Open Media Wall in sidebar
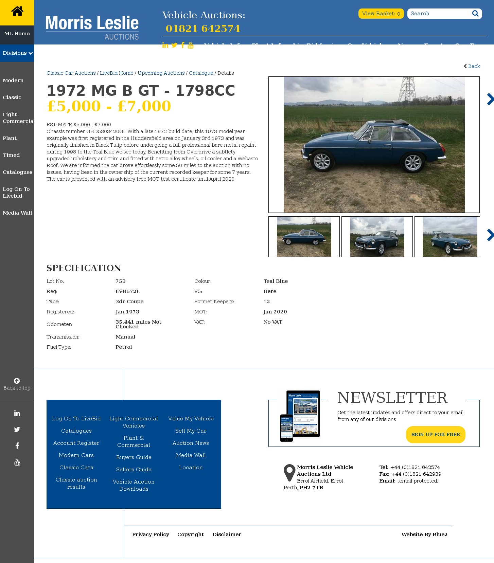The width and height of the screenshot is (494, 563). tap(17, 213)
